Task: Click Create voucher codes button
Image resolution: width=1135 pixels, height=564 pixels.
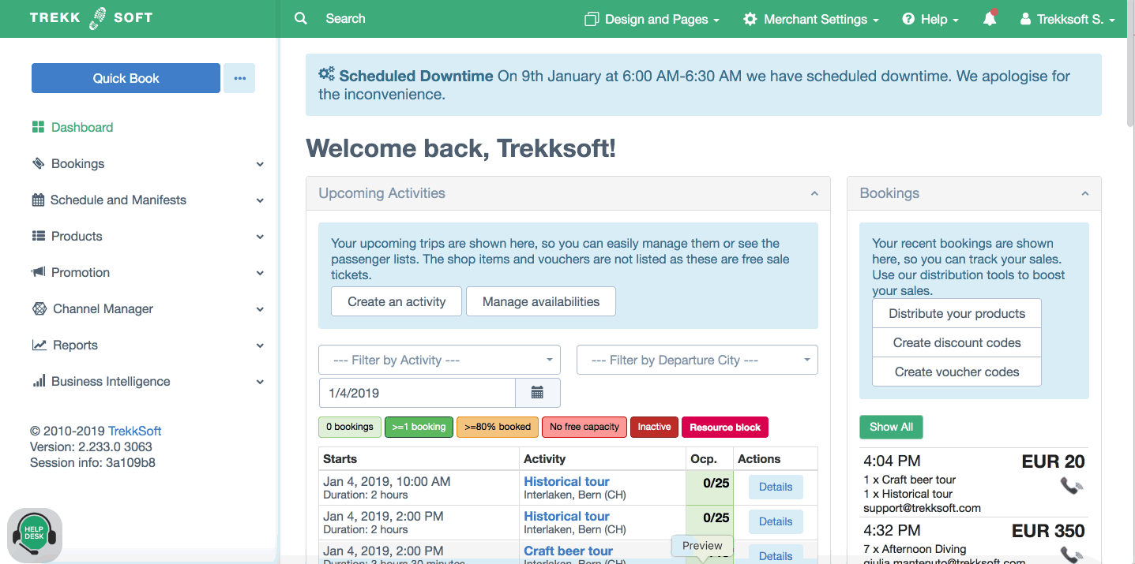Action: (956, 372)
